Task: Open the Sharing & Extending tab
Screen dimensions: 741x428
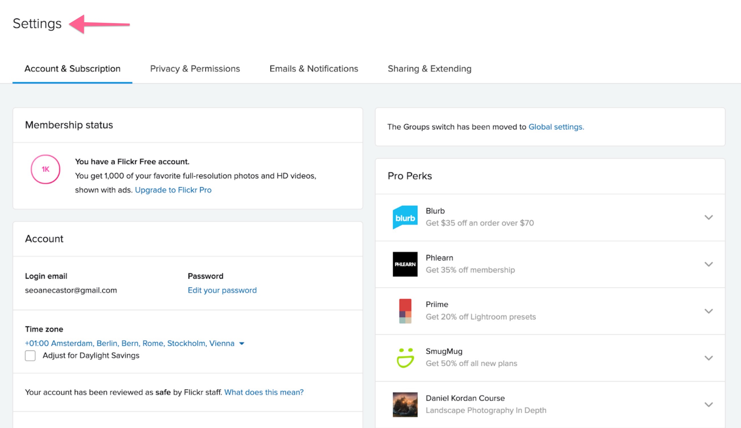Action: point(429,68)
